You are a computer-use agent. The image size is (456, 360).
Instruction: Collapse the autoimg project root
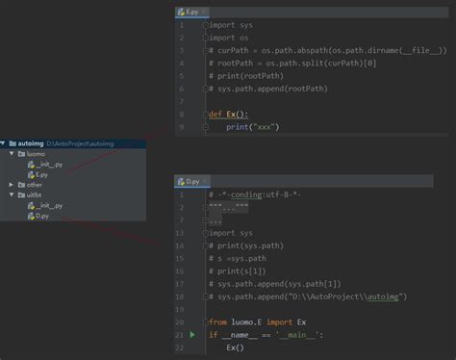[x=3, y=143]
